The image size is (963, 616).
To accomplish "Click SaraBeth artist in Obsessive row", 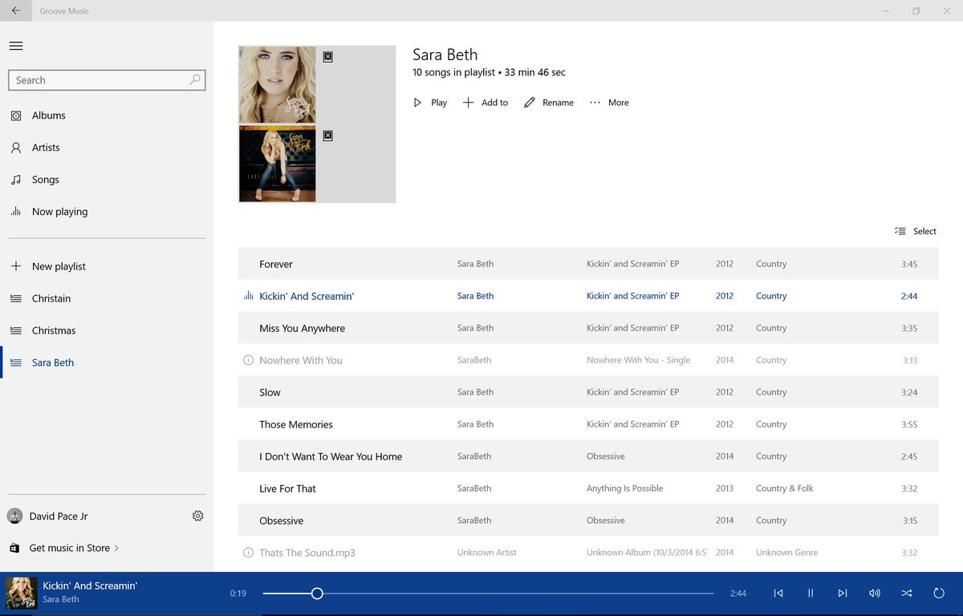I will tap(474, 521).
